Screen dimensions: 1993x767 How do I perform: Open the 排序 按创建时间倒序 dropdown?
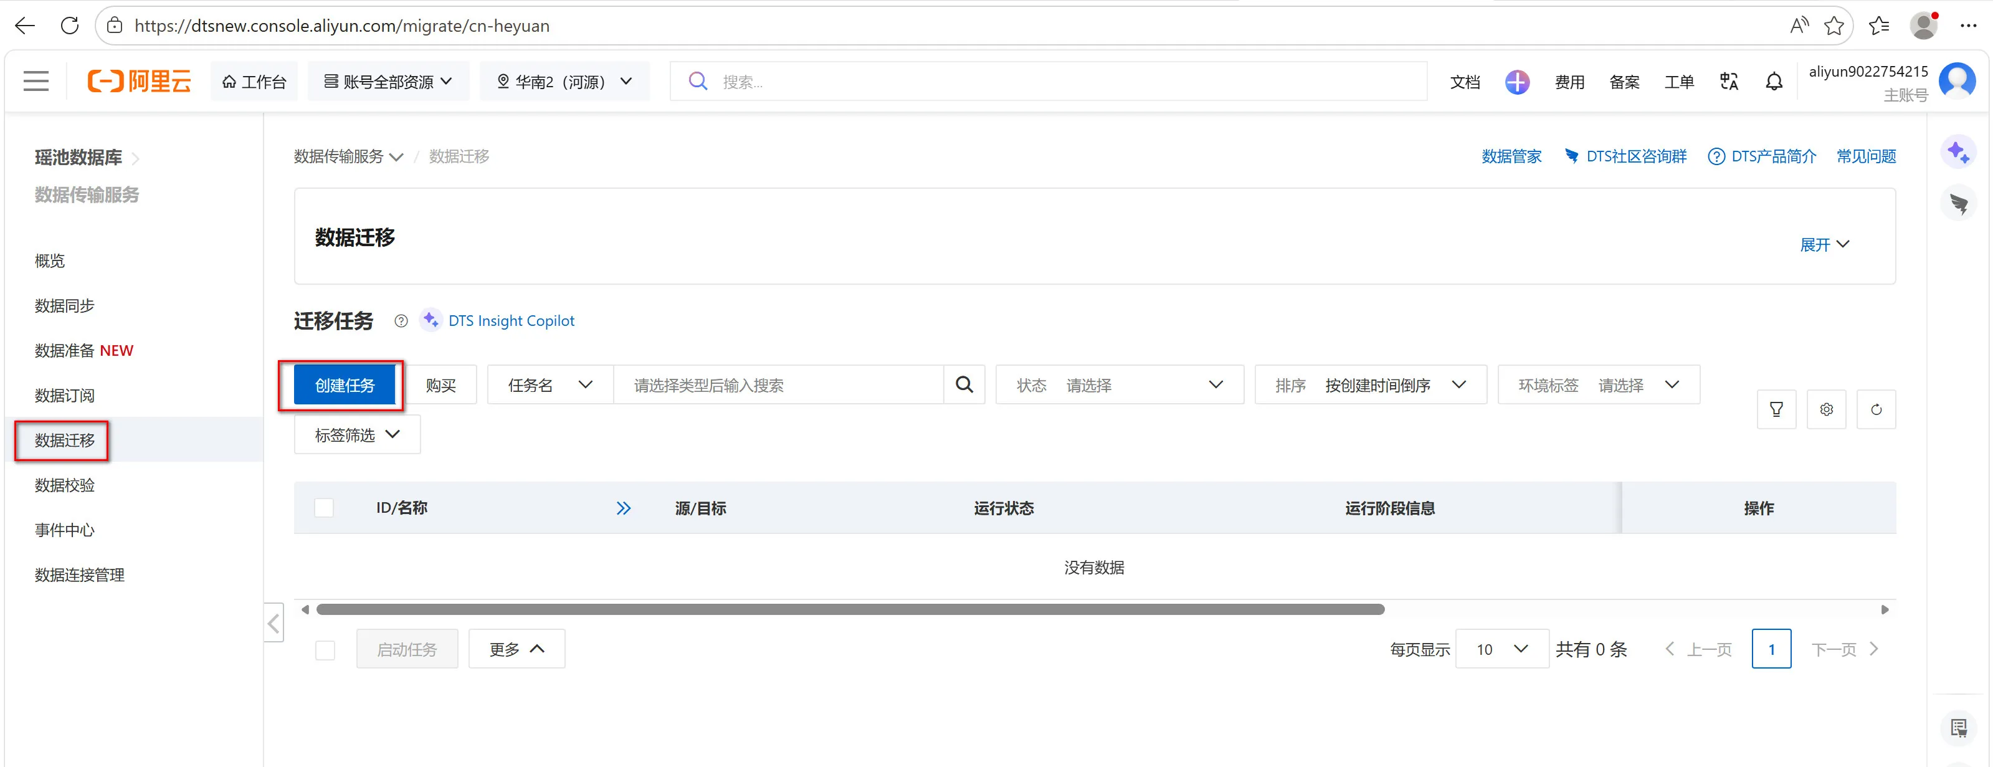[x=1370, y=384]
